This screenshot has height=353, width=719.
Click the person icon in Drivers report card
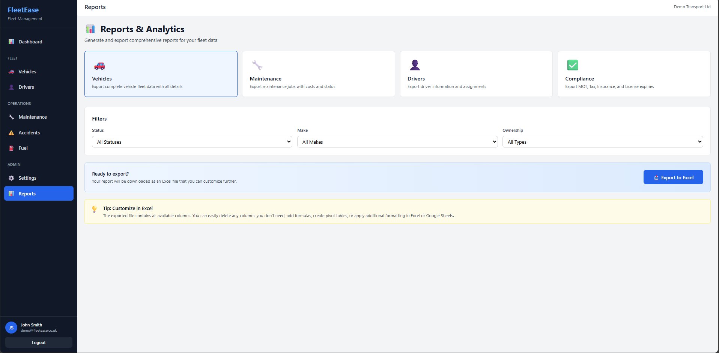coord(415,65)
